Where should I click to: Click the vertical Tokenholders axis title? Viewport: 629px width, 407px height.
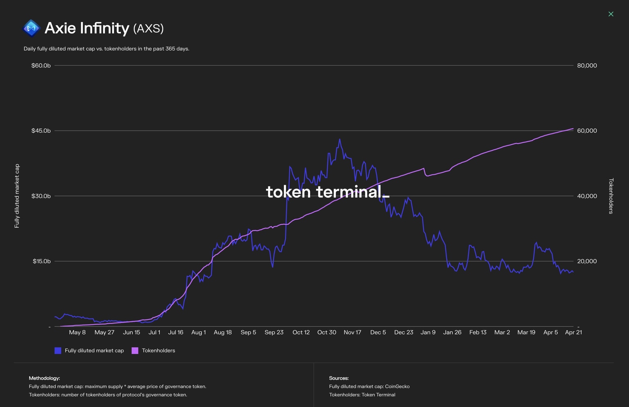[x=611, y=196]
